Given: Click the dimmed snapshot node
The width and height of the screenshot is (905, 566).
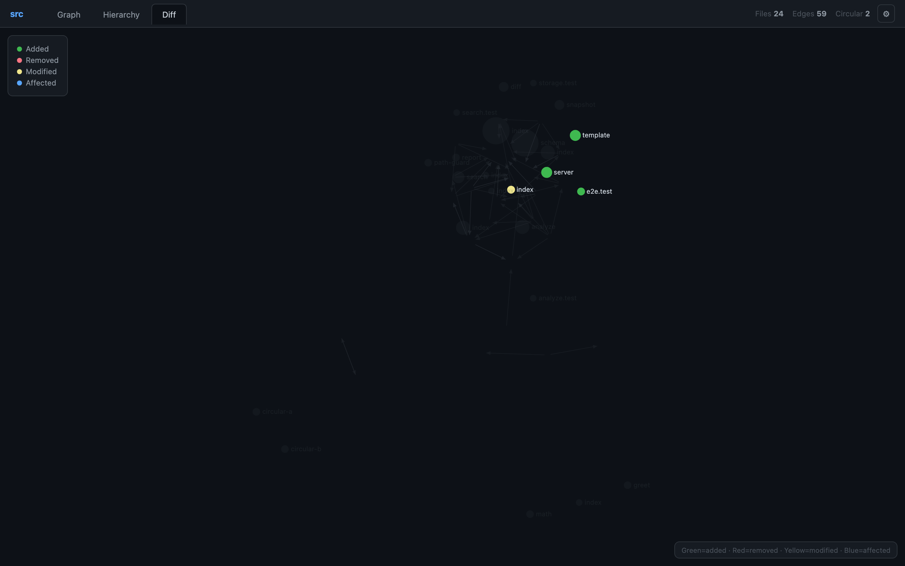Looking at the screenshot, I should 559,105.
